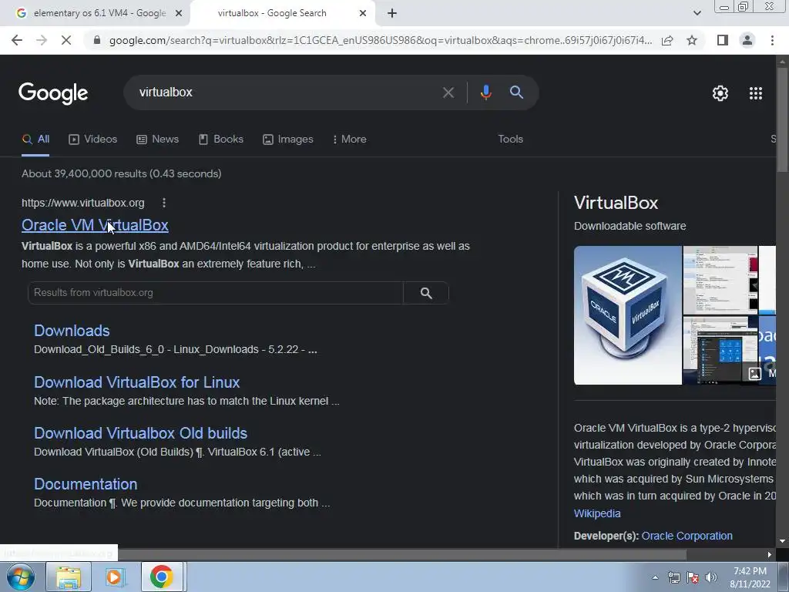This screenshot has height=592, width=789.
Task: Click the Google logo
Action: point(53,93)
